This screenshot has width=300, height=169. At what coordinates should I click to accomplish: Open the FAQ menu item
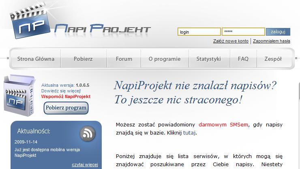[243, 59]
